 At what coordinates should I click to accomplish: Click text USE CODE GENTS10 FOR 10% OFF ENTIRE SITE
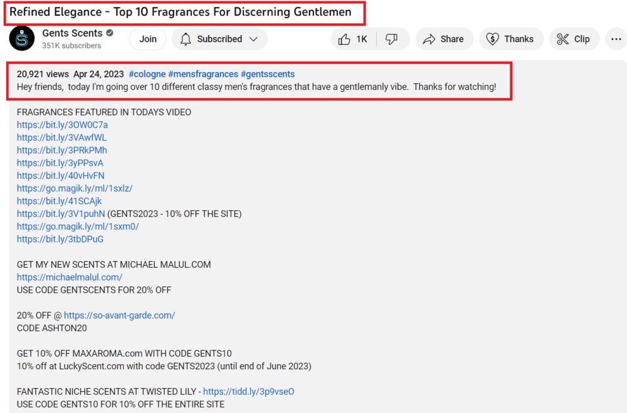[x=120, y=404]
